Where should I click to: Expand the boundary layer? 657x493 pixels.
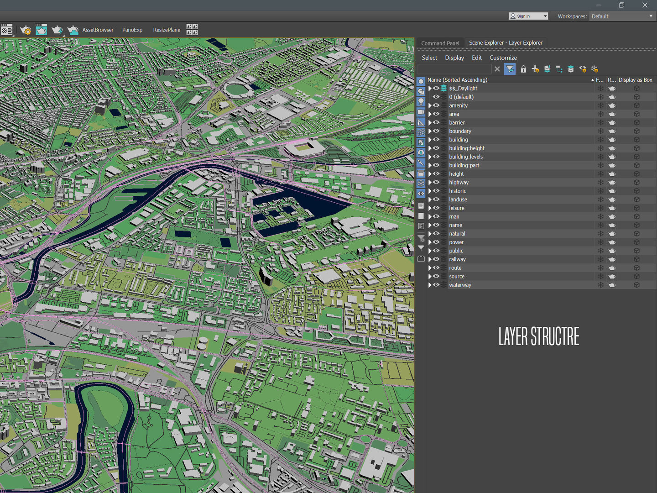(x=430, y=131)
